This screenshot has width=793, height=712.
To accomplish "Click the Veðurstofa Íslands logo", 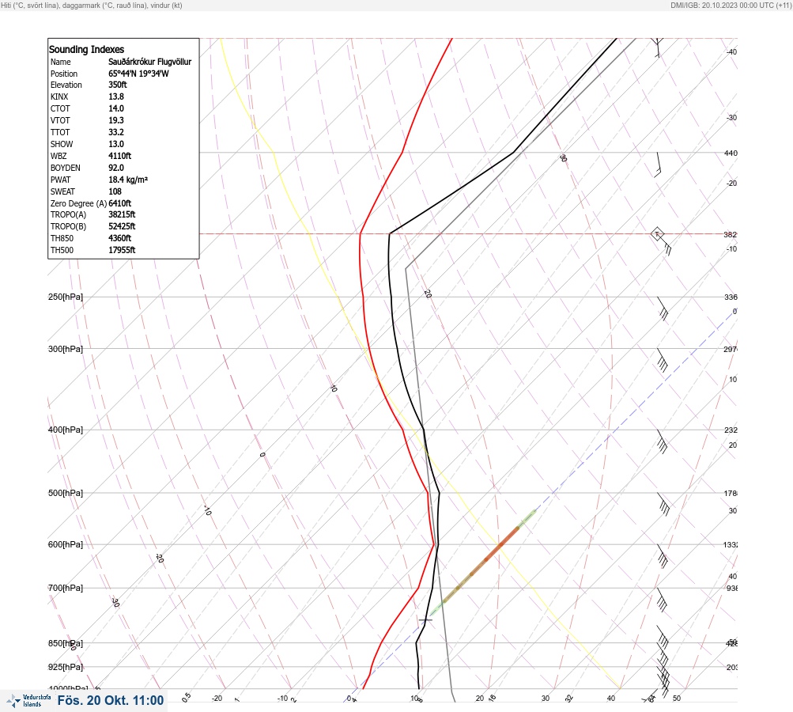I will [x=28, y=701].
